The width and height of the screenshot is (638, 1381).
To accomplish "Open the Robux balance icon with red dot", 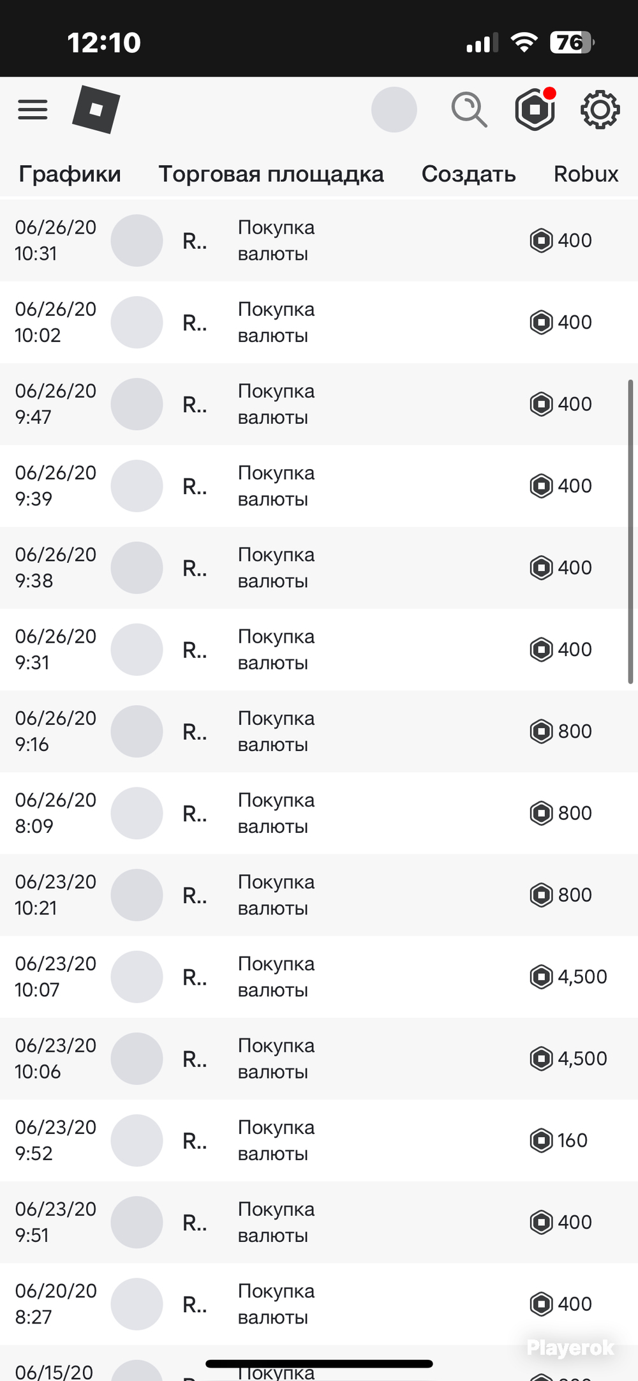I will point(535,109).
